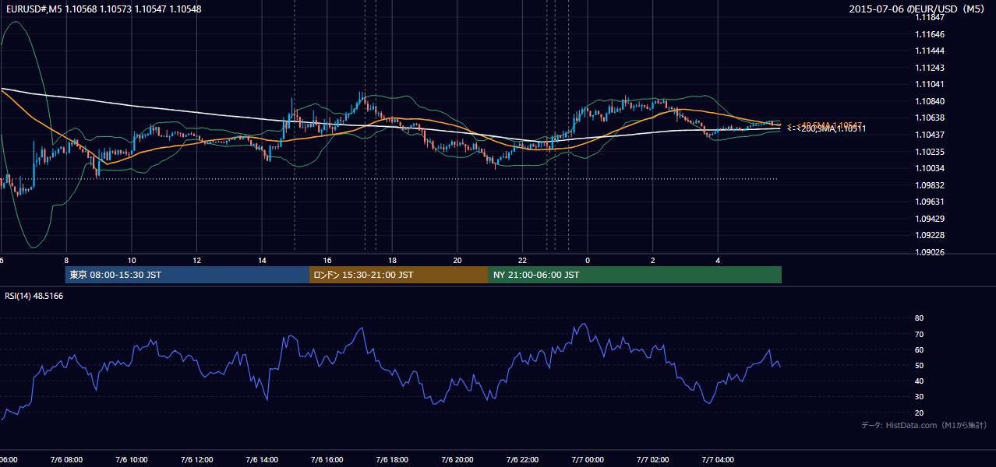996x467 pixels.
Task: Click the RSI scale 40 level label
Action: point(919,381)
